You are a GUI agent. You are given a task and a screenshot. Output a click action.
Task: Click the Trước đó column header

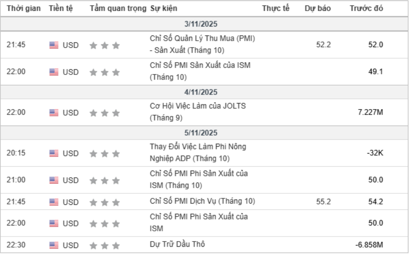point(366,9)
